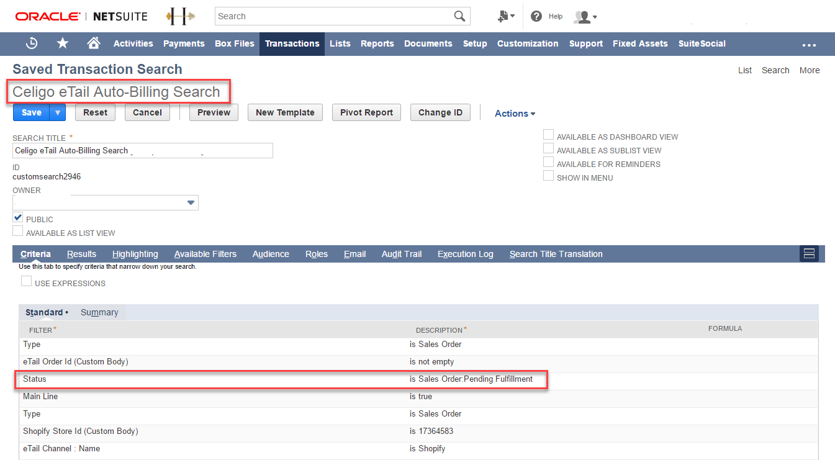Screen dimensions: 835x460
Task: Open the Search link at top right
Action: (x=775, y=70)
